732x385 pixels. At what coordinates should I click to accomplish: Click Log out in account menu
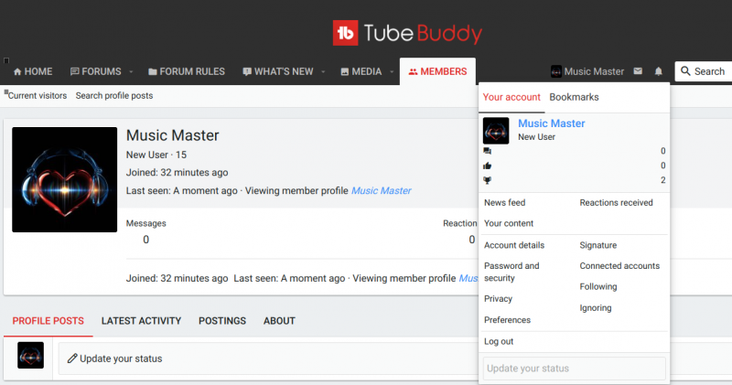499,341
